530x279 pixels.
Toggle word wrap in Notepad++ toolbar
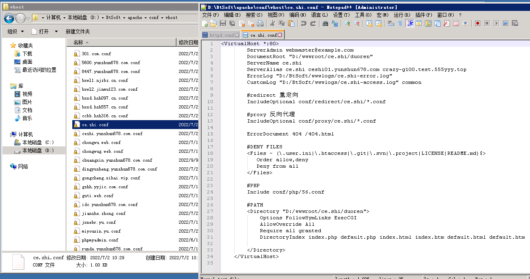(391, 23)
